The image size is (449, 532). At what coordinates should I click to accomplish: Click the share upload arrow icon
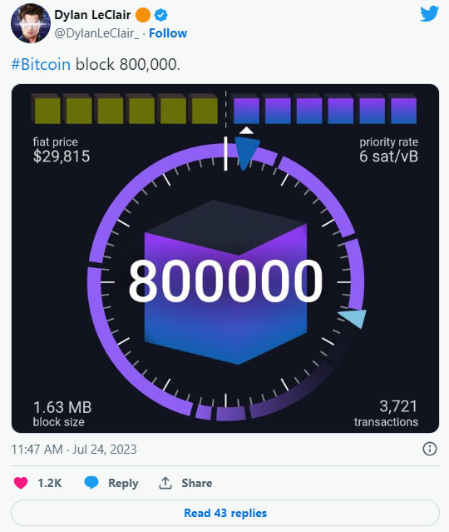point(165,483)
